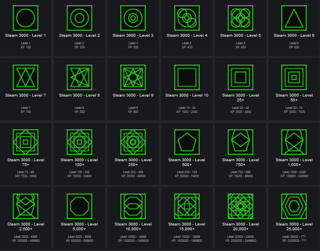
Task: Click the 'Steam 3000 - Level 750+' title
Action: click(x=240, y=162)
